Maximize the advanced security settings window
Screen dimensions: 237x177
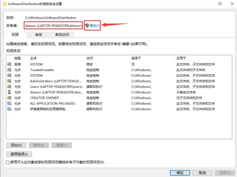coord(220,4)
